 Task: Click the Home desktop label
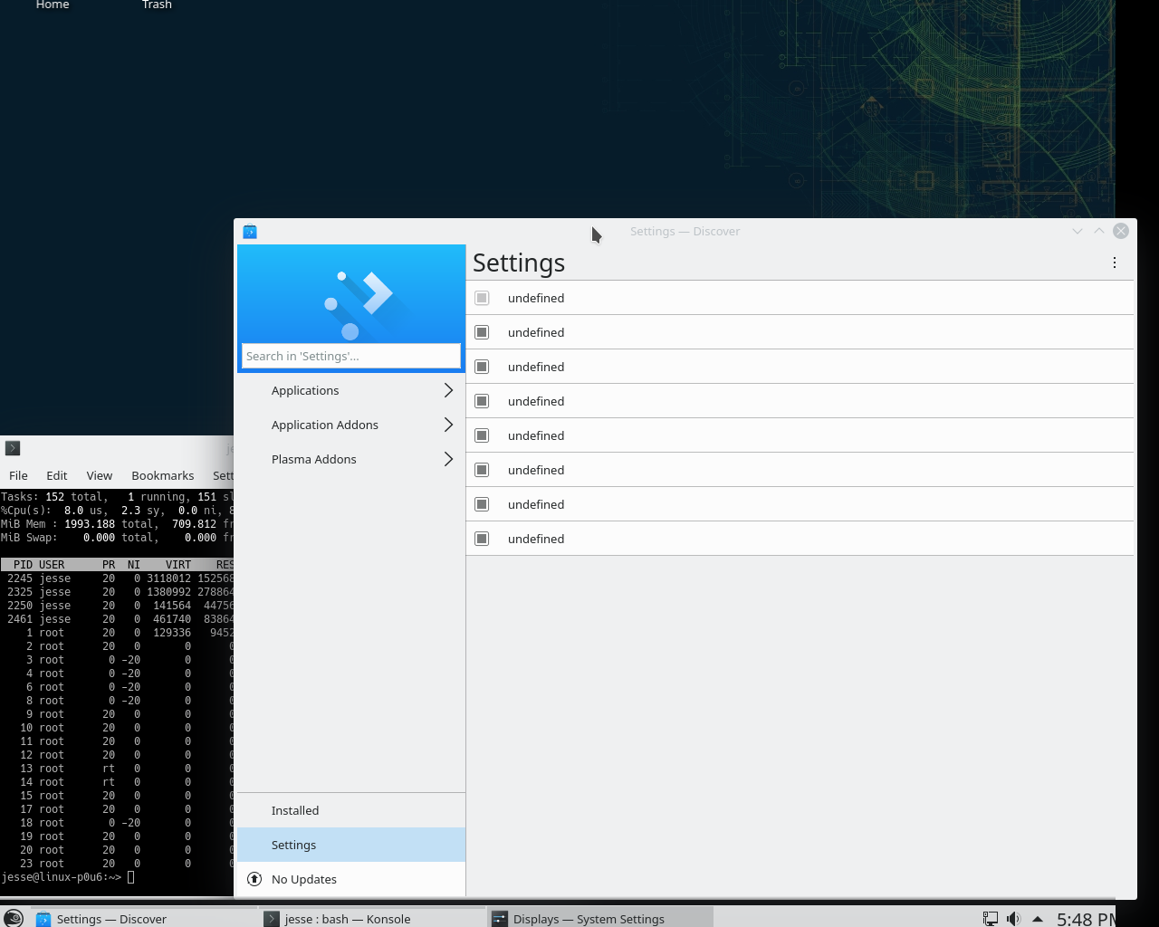point(53,5)
